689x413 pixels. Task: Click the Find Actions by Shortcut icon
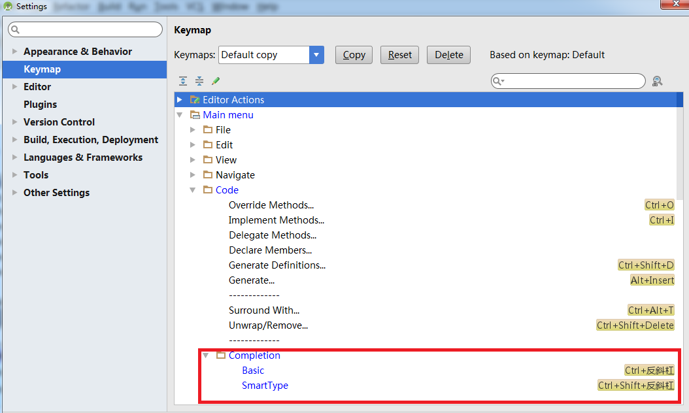(658, 81)
